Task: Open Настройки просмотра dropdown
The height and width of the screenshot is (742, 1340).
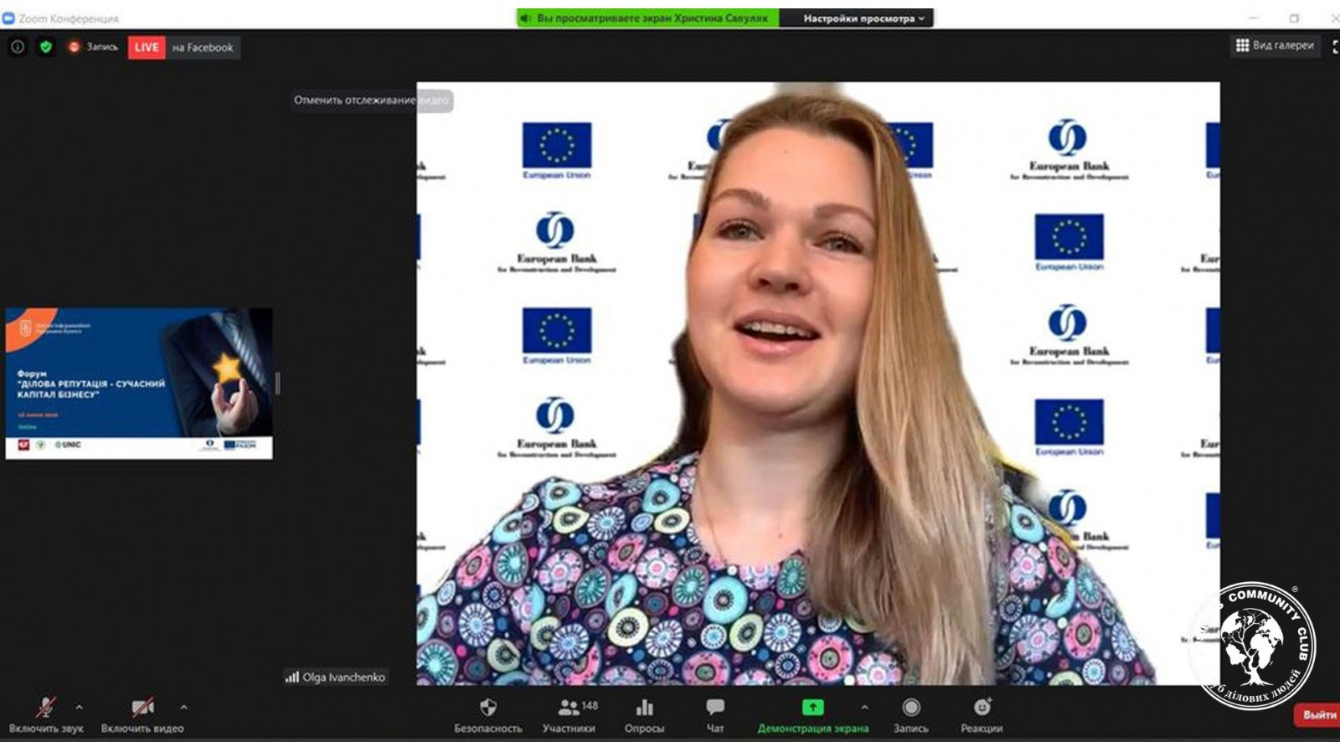Action: pos(863,18)
